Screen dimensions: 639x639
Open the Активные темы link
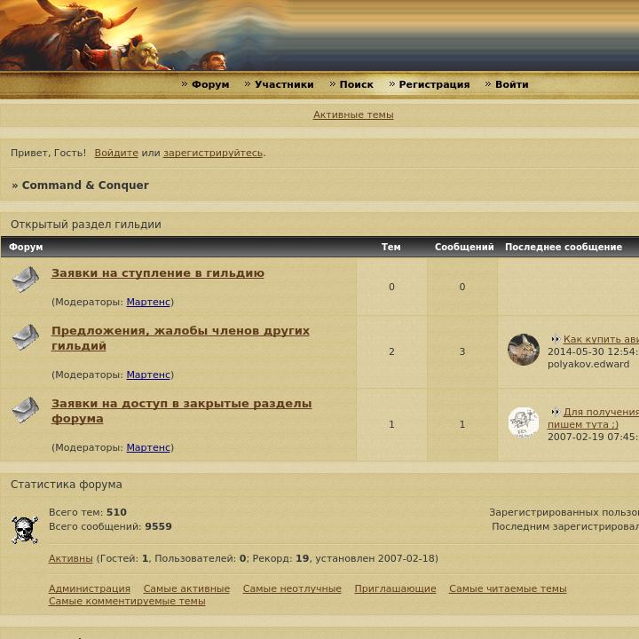pos(353,114)
